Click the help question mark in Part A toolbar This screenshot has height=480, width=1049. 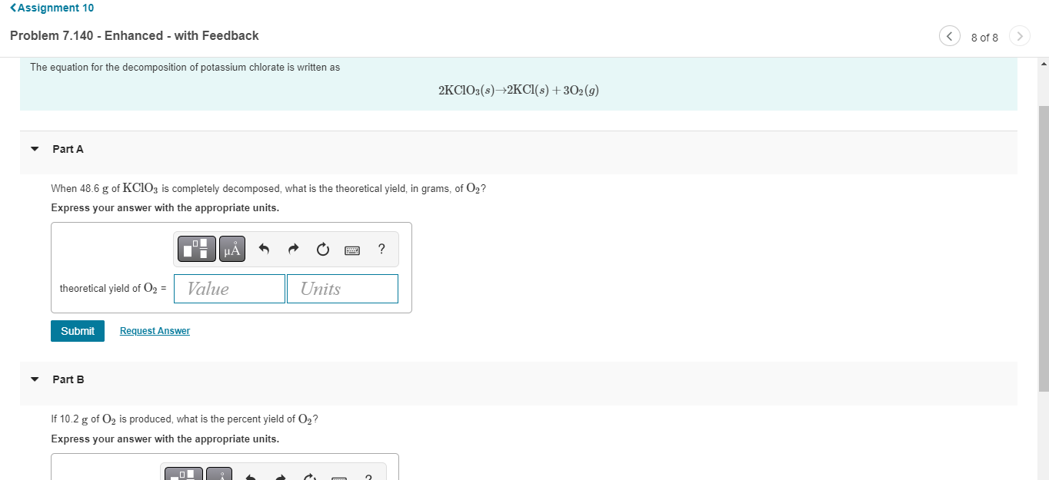click(x=381, y=249)
